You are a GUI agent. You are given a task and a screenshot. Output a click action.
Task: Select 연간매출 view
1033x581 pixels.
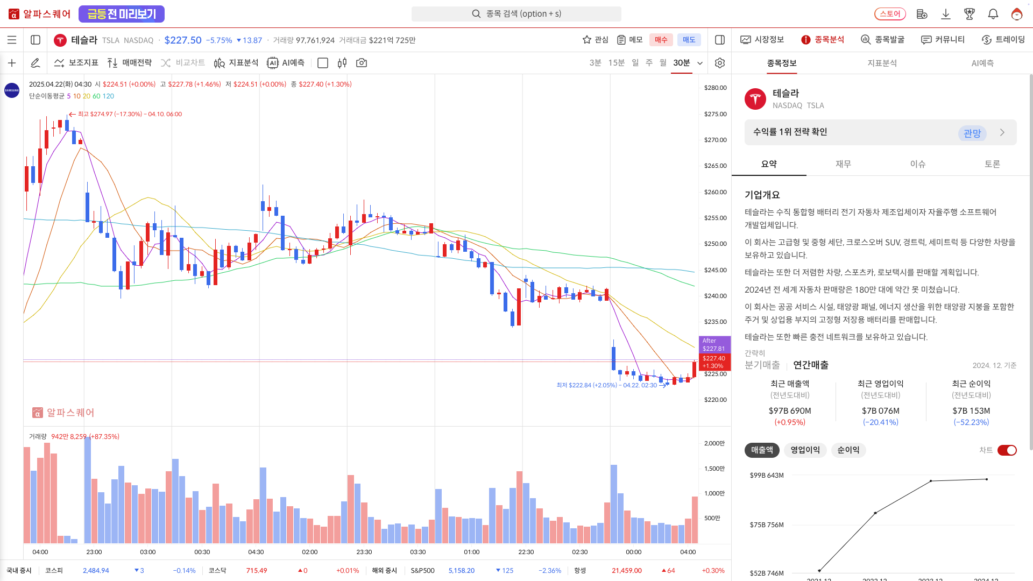tap(811, 365)
